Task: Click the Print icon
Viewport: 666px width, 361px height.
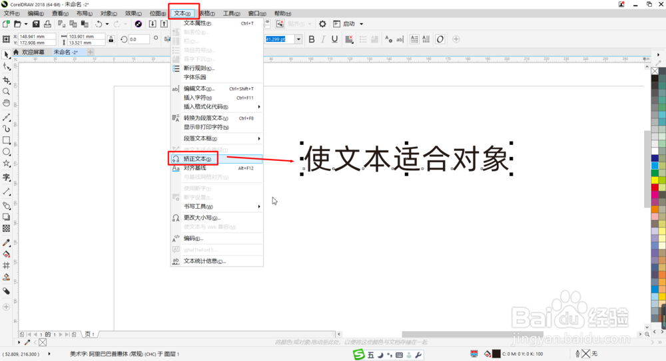Action: [47, 24]
